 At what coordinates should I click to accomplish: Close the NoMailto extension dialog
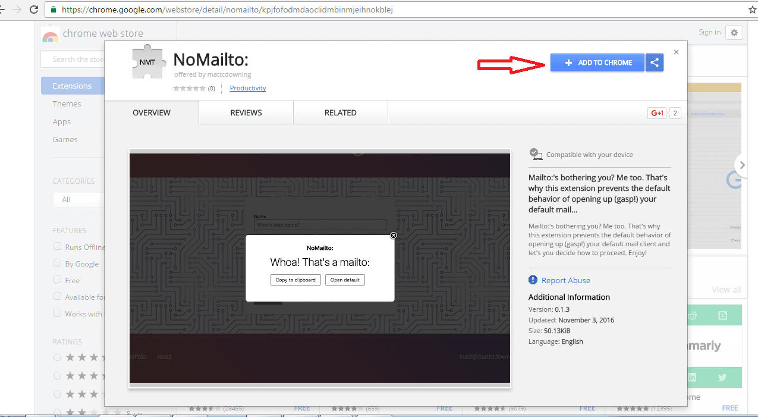(x=676, y=52)
